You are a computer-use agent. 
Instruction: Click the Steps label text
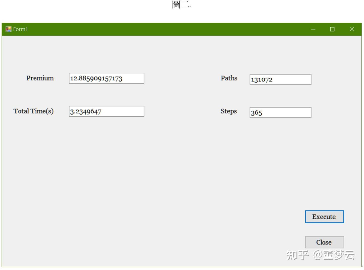229,111
